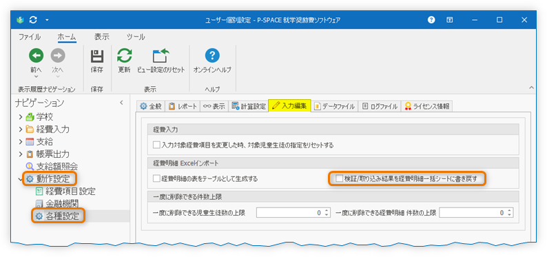Open Online Help (オンラインヘルプ) icon
Screen dimensions: 547x257
click(x=212, y=55)
